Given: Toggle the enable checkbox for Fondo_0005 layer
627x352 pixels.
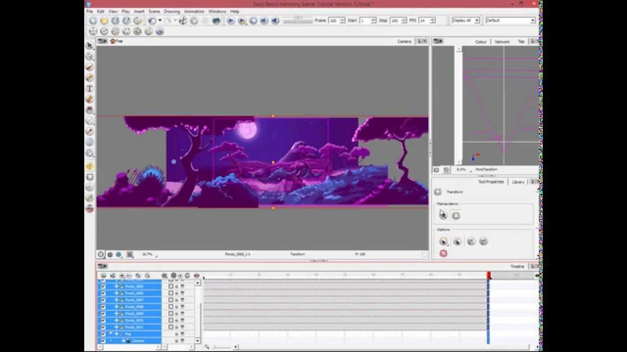Looking at the screenshot, I should [x=103, y=286].
